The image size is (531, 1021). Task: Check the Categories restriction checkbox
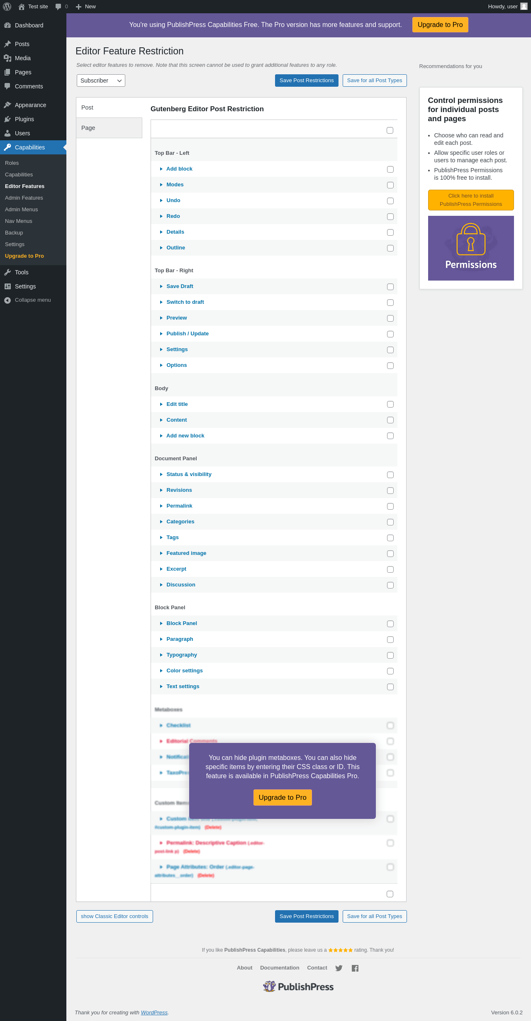point(390,522)
